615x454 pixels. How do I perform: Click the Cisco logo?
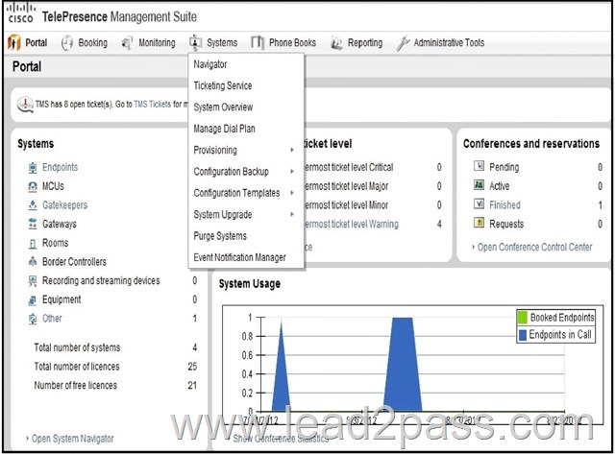[x=21, y=12]
